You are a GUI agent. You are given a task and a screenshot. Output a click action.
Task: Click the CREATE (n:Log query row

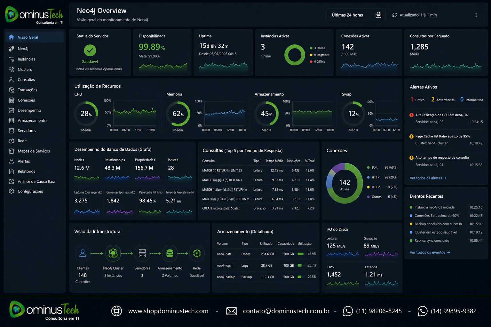coord(258,208)
